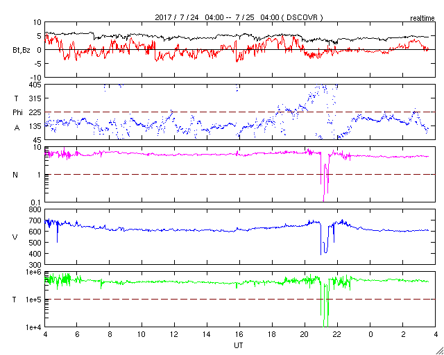
Task: Select the "405" tick on the Phi axis
Action: pyautogui.click(x=36, y=85)
